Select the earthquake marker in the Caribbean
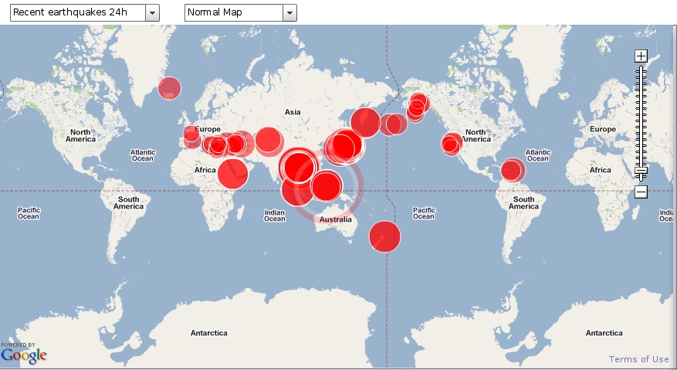Image resolution: width=677 pixels, height=370 pixels. (x=512, y=170)
